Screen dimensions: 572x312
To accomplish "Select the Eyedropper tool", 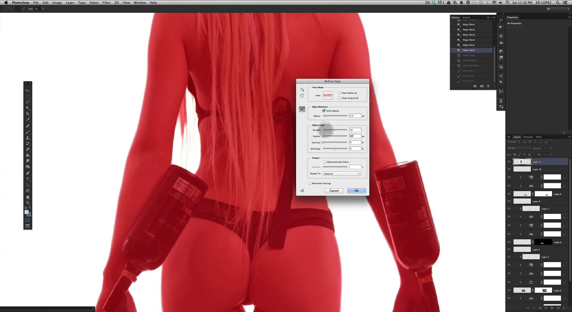I will pos(28,120).
